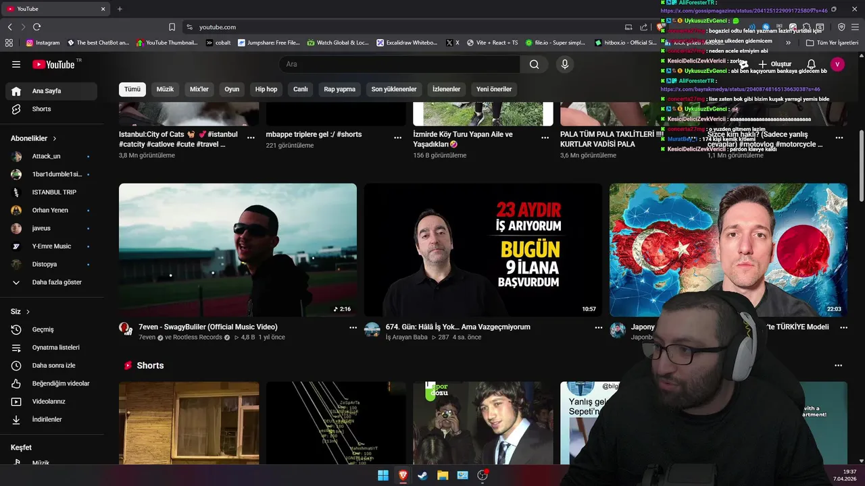Open Daha sonra izle in sidebar
Image resolution: width=865 pixels, height=486 pixels.
[51, 365]
